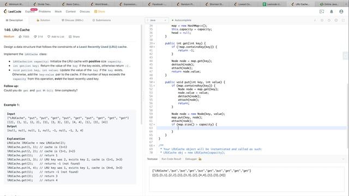This screenshot has height=196, width=349.
Task: Place cursor on editor line 63
Action: click(251, 128)
